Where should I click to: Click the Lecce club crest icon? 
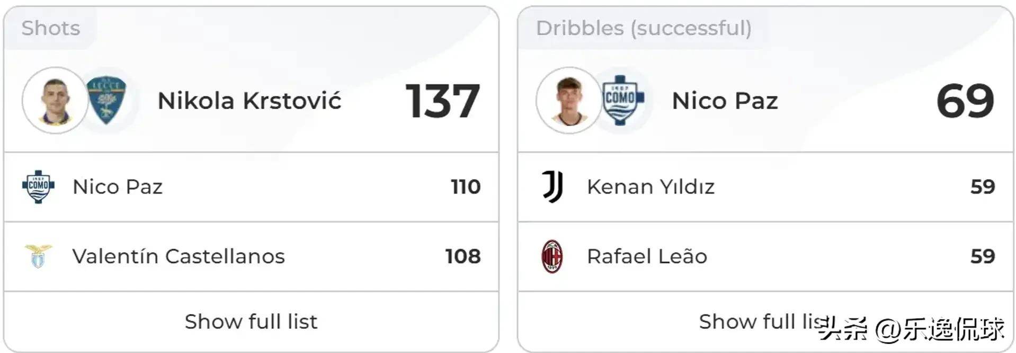point(108,100)
